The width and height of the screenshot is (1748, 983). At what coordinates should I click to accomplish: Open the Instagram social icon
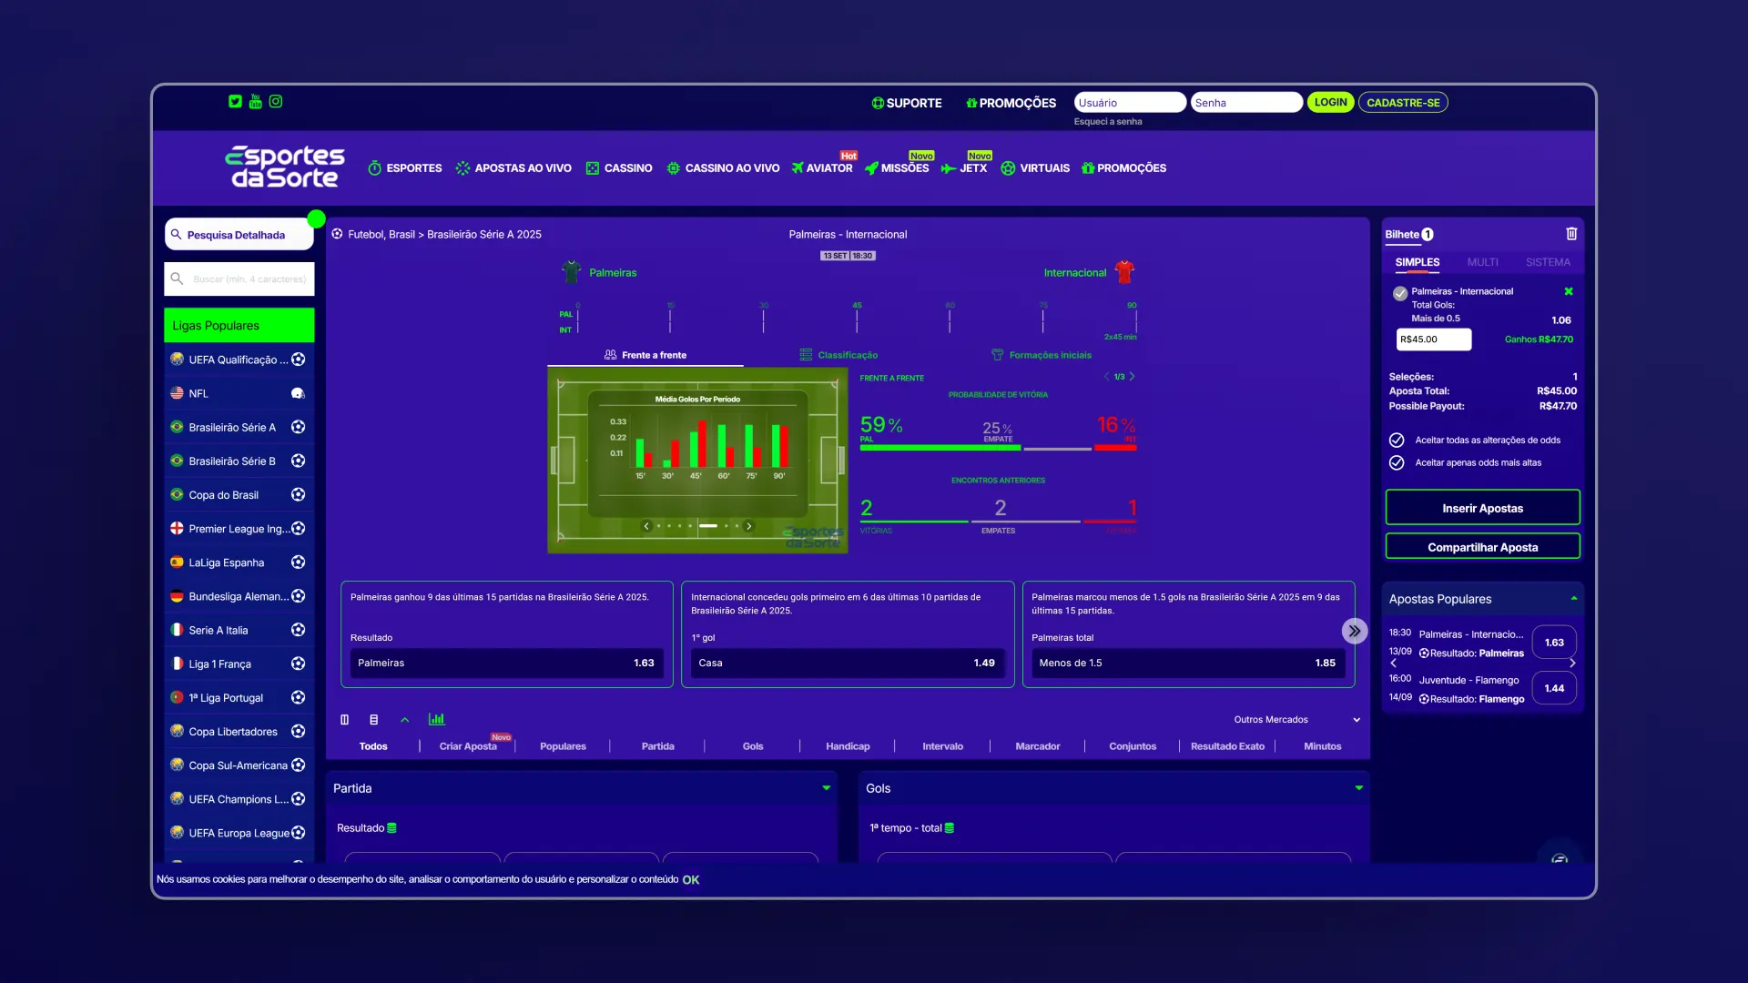click(x=276, y=102)
